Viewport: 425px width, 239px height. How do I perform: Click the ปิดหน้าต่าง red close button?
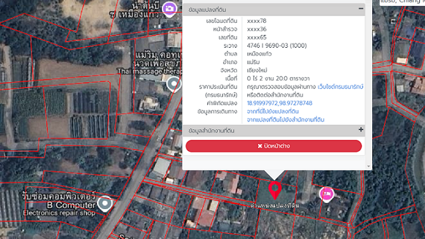coord(273,146)
